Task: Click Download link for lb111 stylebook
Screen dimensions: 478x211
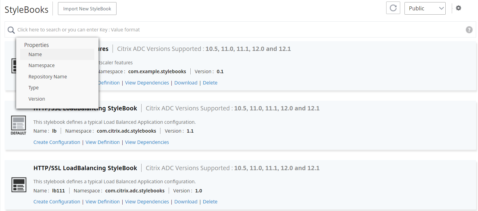Action: (x=186, y=202)
